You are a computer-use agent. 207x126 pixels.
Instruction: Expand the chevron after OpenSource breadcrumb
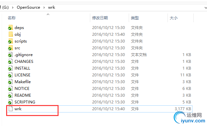44,7
